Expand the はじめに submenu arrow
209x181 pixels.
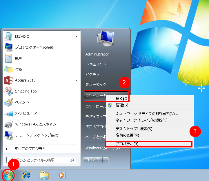[76, 36]
